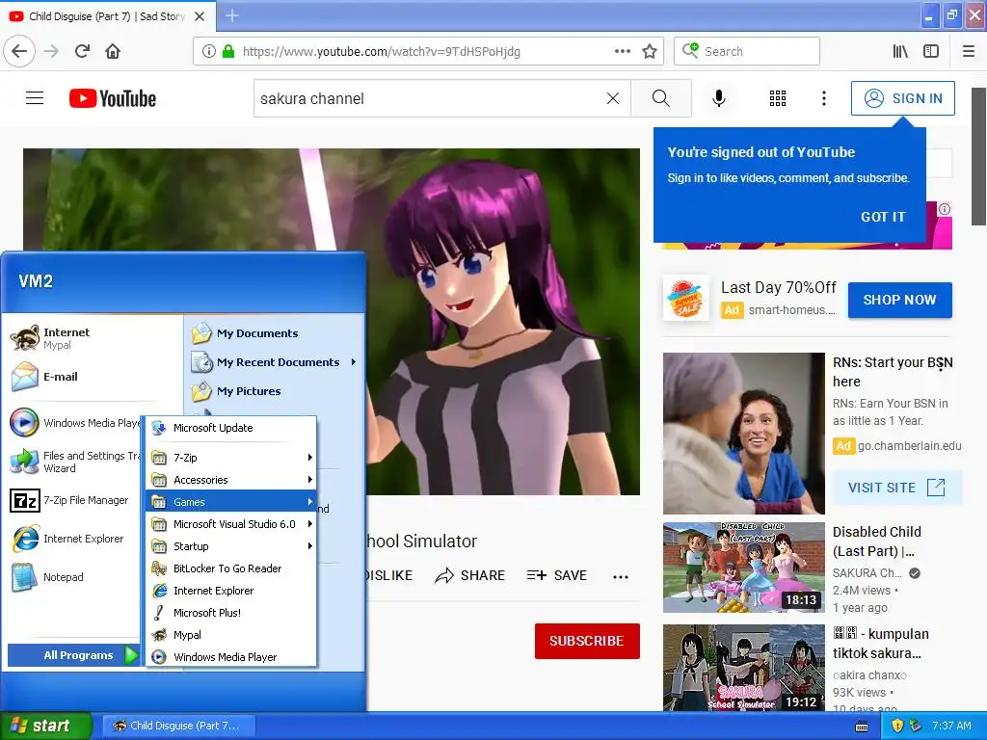The image size is (987, 740).
Task: Expand My Recent Documents submenu
Action: 275,362
